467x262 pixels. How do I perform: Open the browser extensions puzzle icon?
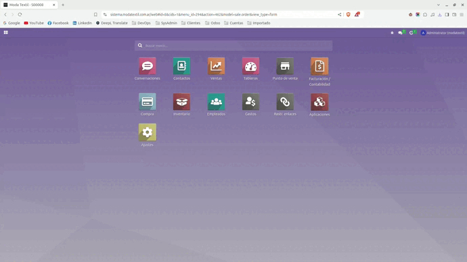coord(425,15)
